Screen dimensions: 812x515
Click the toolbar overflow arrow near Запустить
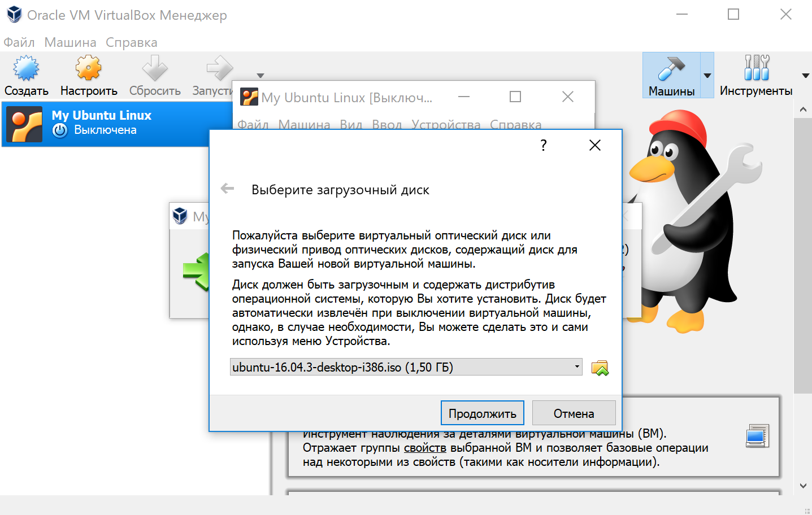260,75
